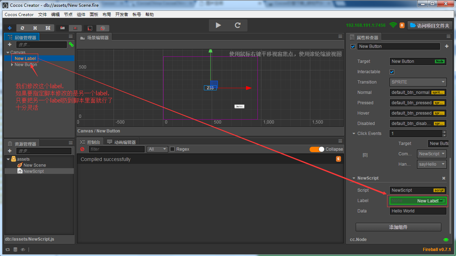The height and width of the screenshot is (256, 456).
Task: Click status bar sync arrows icon
Action: coord(8,250)
